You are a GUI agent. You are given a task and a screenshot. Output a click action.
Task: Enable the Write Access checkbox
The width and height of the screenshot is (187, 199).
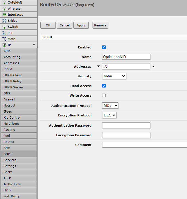click(x=104, y=96)
